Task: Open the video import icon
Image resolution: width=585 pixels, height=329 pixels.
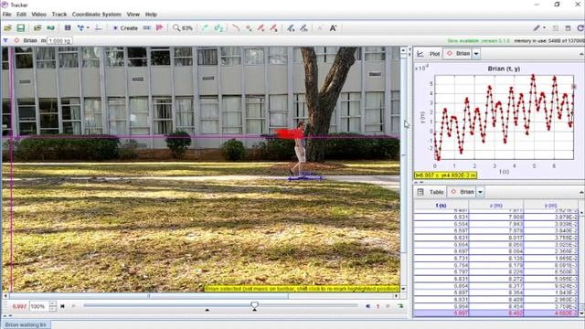Action: point(37,28)
